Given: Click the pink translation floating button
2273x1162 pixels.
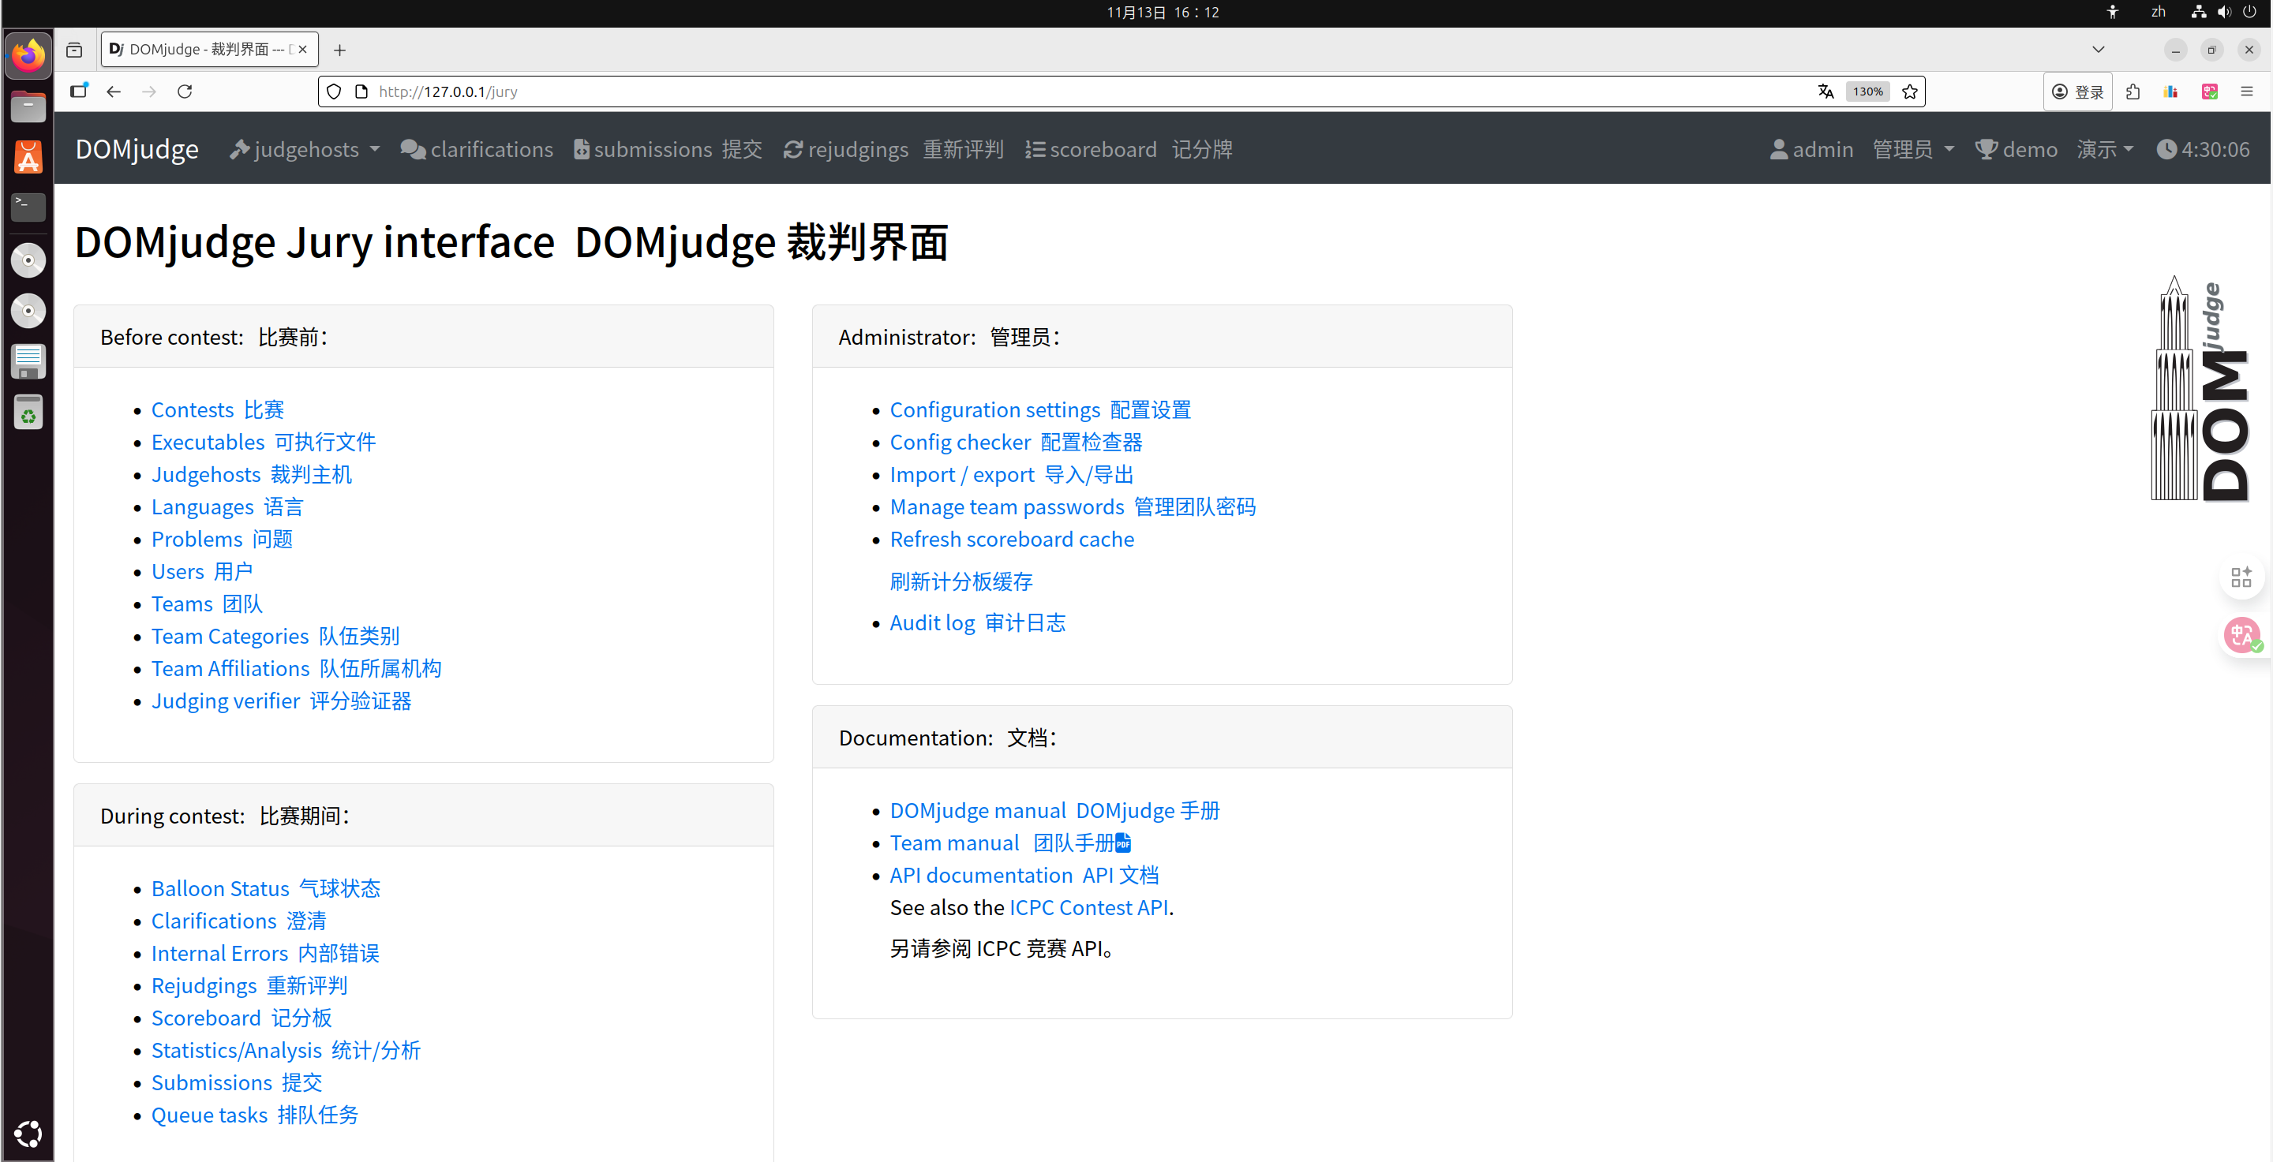Looking at the screenshot, I should (2240, 635).
